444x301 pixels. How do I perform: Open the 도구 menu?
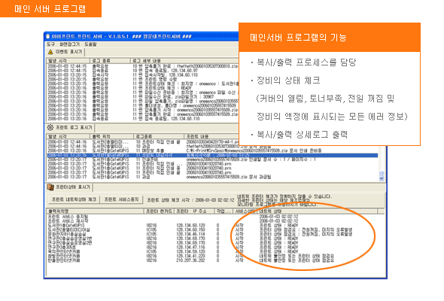50,44
